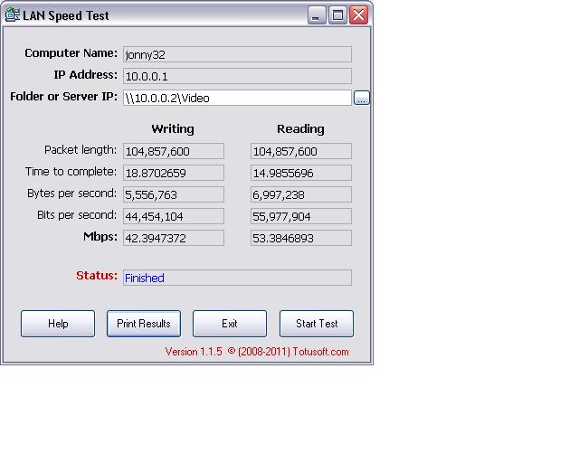Image resolution: width=579 pixels, height=463 pixels.
Task: Click the LAN Speed Test title bar icon
Action: 14,14
